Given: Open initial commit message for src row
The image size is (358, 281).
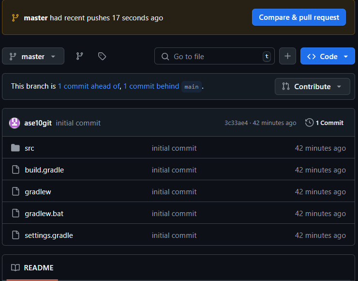Looking at the screenshot, I should coord(174,148).
